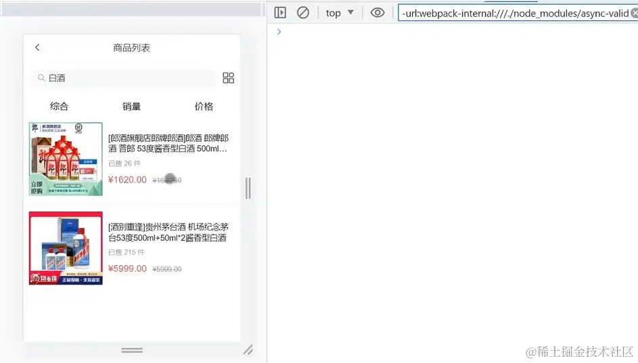The width and height of the screenshot is (638, 363).
Task: Open the top JavaScript context dropdown
Action: 340,13
